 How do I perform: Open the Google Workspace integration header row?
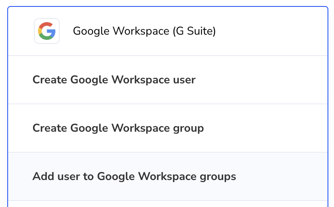[168, 31]
